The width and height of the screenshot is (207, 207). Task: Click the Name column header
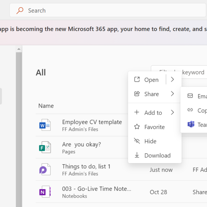click(46, 106)
